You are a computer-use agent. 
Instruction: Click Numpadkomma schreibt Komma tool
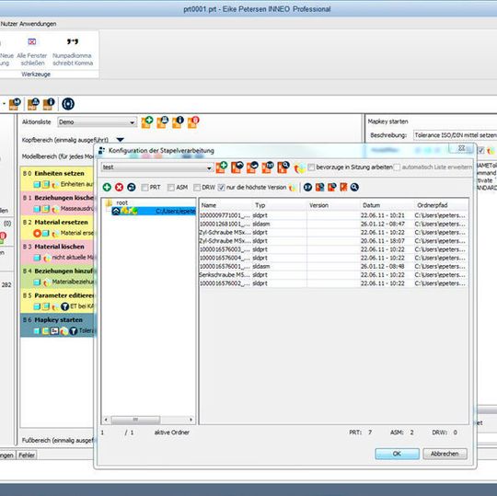(x=73, y=52)
